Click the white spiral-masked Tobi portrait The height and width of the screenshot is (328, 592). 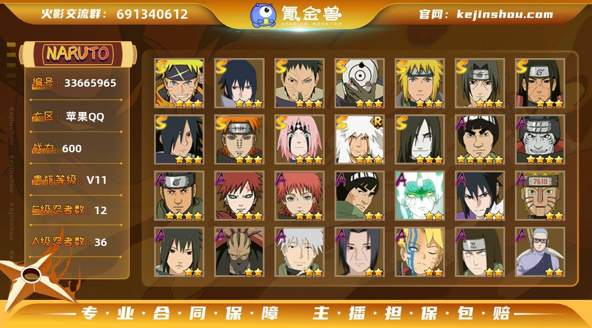(360, 83)
